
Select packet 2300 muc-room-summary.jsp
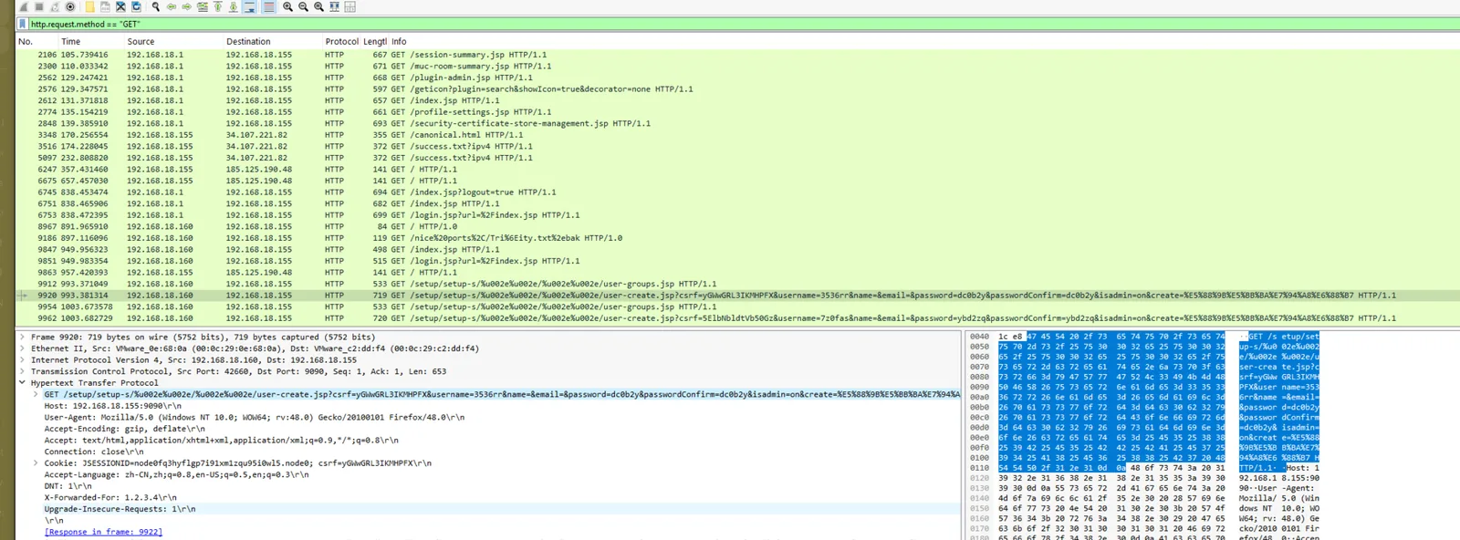tap(737, 66)
